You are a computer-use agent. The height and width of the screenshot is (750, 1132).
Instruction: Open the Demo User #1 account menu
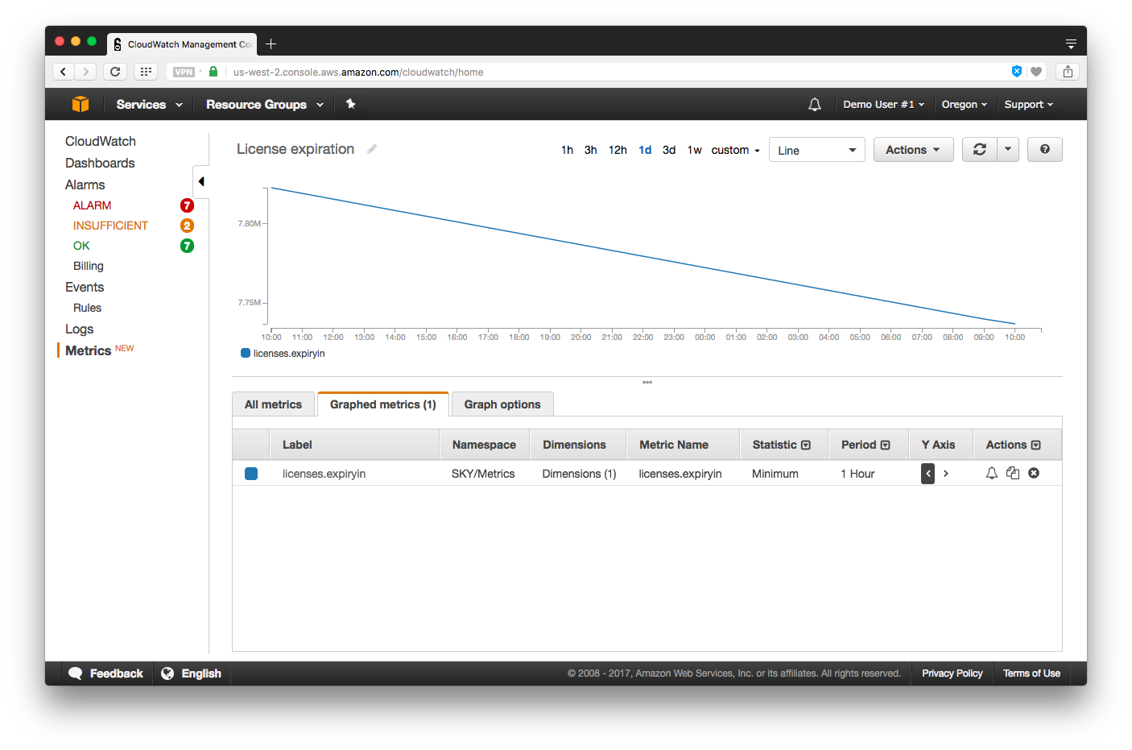pos(883,105)
